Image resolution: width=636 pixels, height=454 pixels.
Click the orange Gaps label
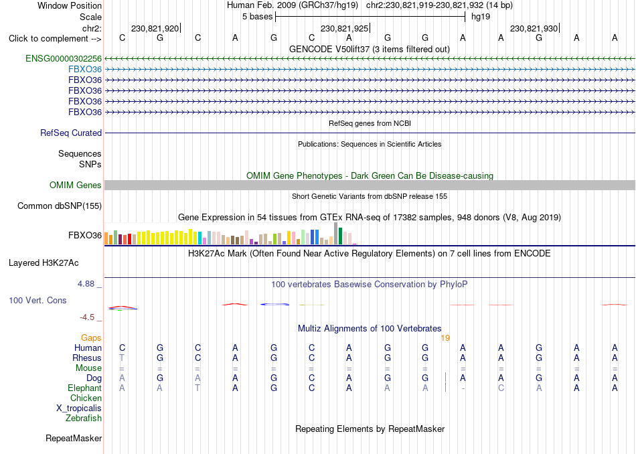[x=91, y=338]
